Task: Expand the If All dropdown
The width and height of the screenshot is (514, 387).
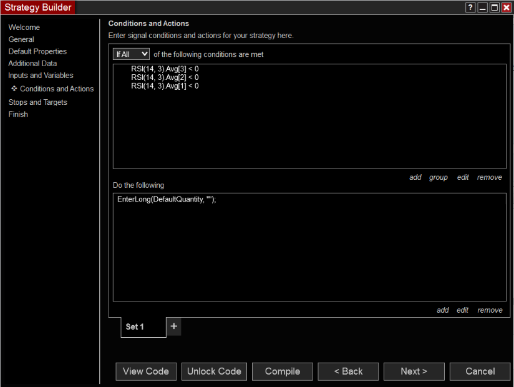Action: point(131,54)
